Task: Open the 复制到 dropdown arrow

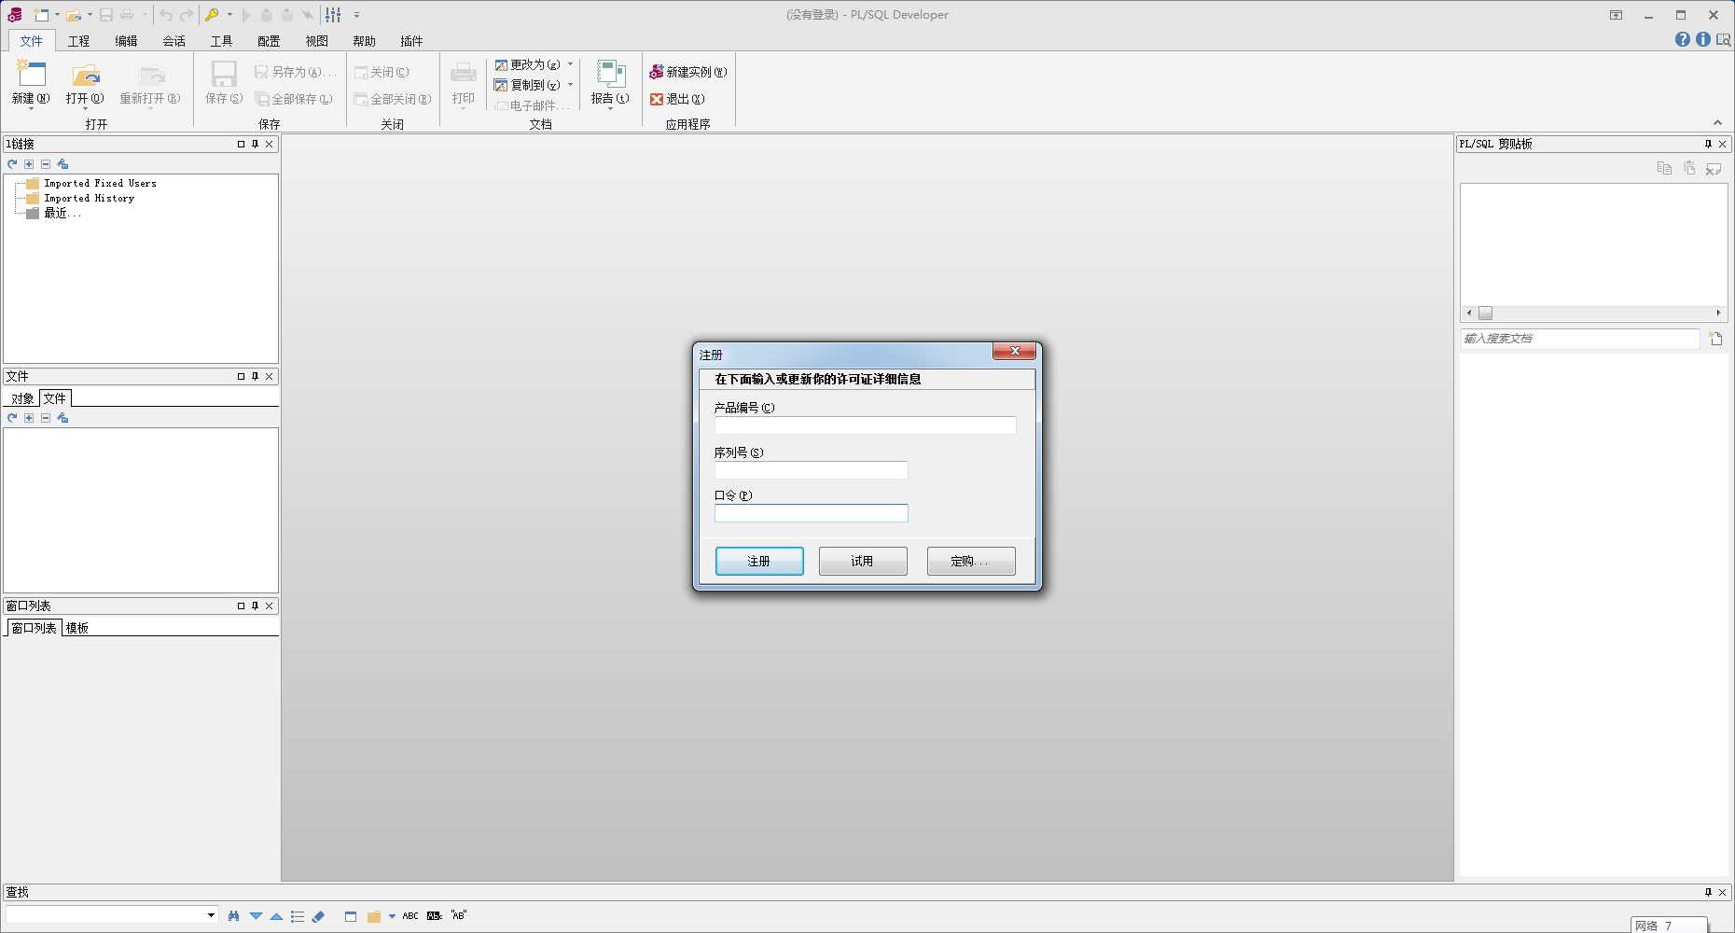Action: (x=570, y=85)
